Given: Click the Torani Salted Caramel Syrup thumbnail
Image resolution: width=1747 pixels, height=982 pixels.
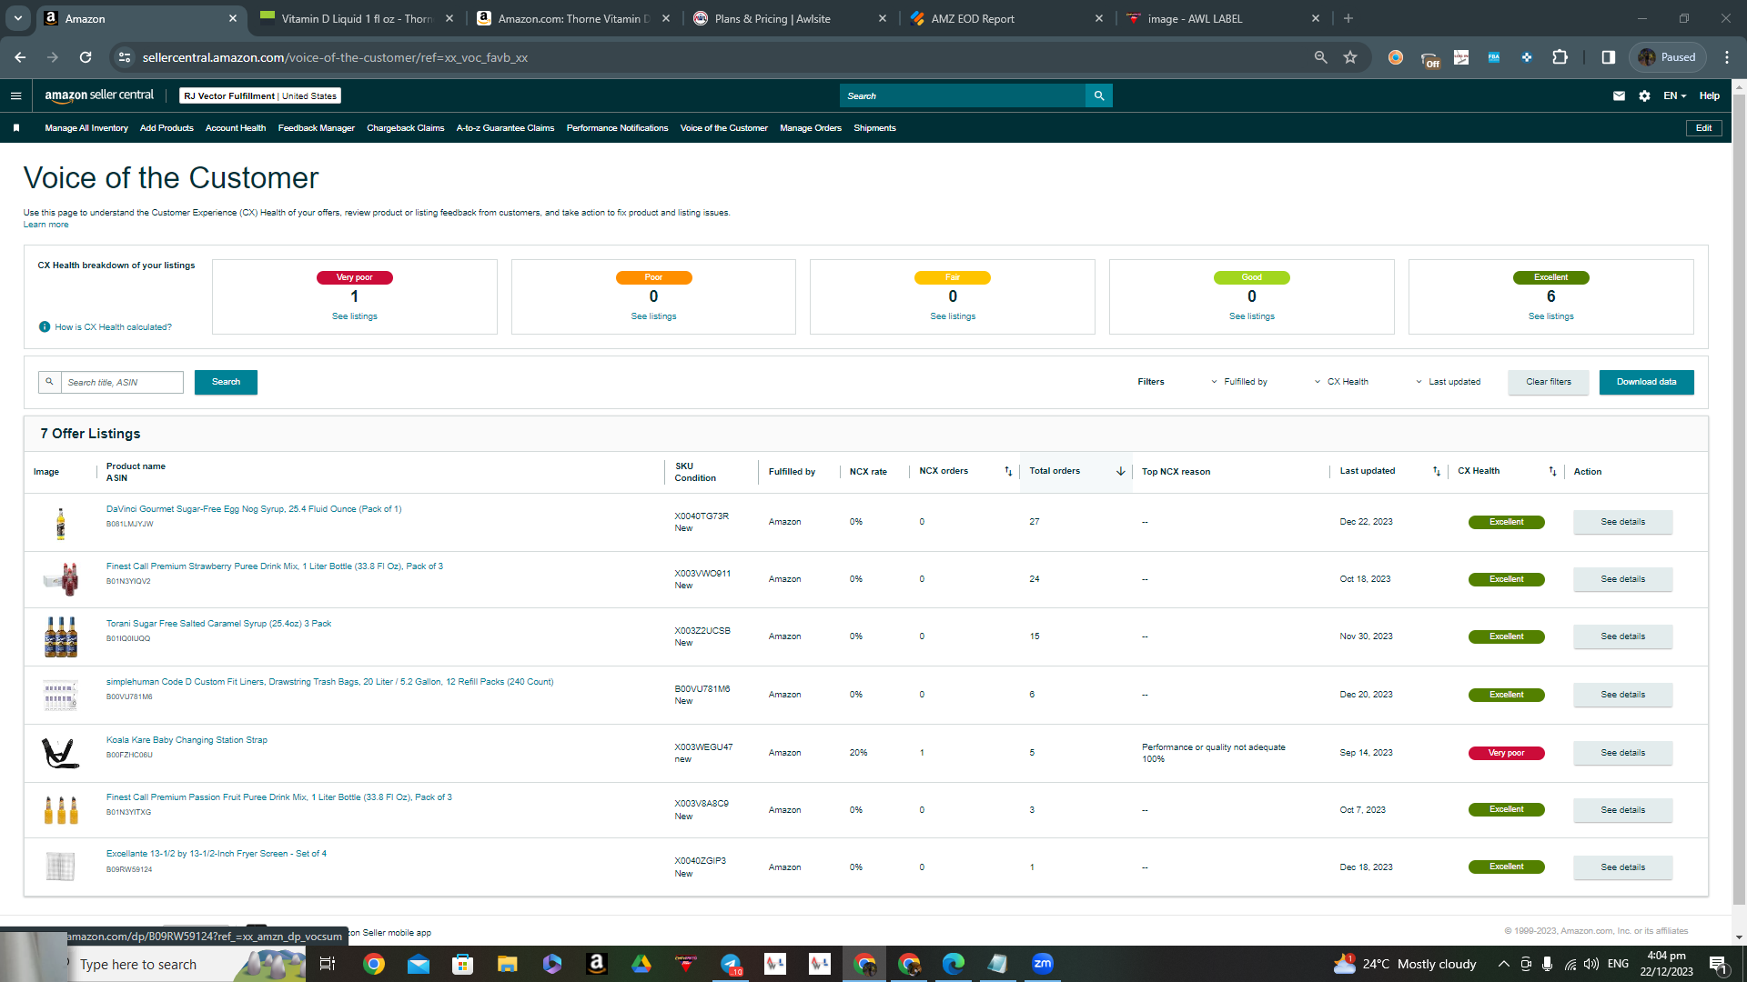Looking at the screenshot, I should [61, 636].
